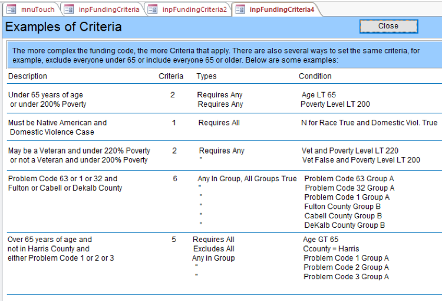Screen dimensions: 442x301
Task: Click the criteria count 6 value
Action: (x=175, y=179)
